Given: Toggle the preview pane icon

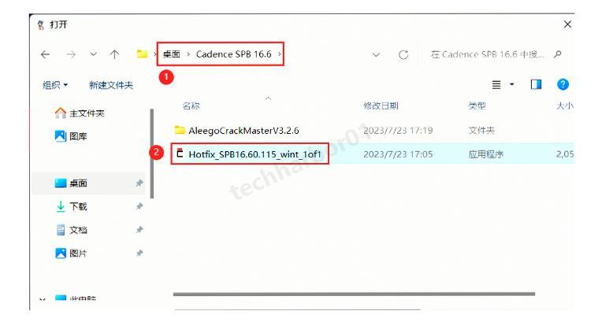Looking at the screenshot, I should [536, 84].
